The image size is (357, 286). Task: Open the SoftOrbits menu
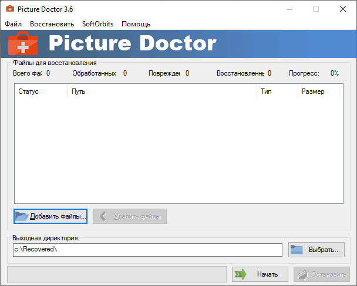[97, 24]
